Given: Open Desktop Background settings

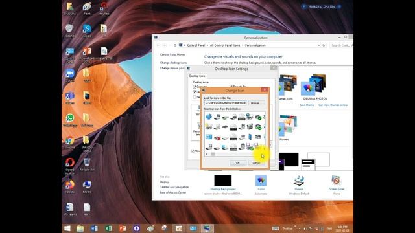Looking at the screenshot, I should tap(223, 185).
